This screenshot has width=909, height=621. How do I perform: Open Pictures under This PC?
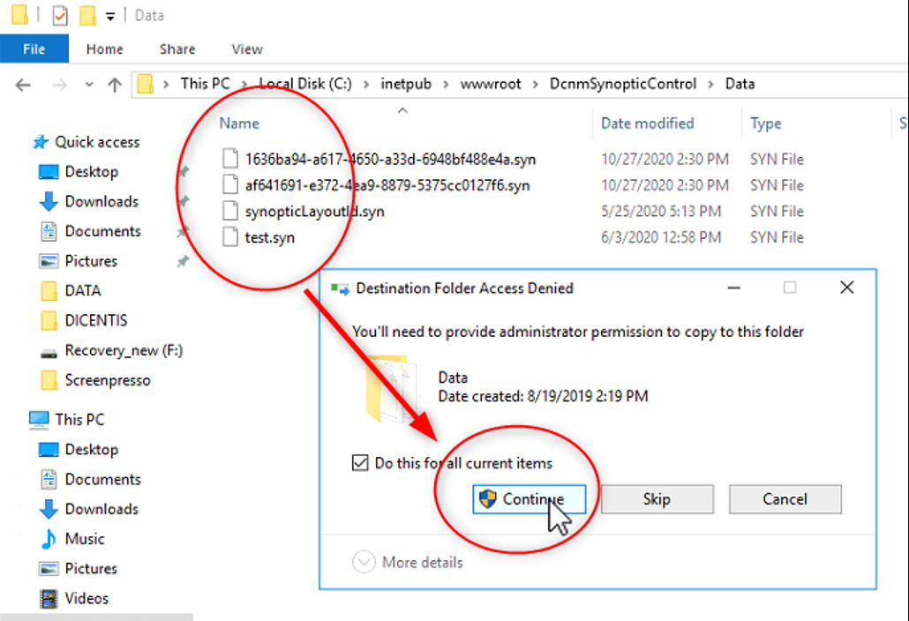(x=91, y=569)
